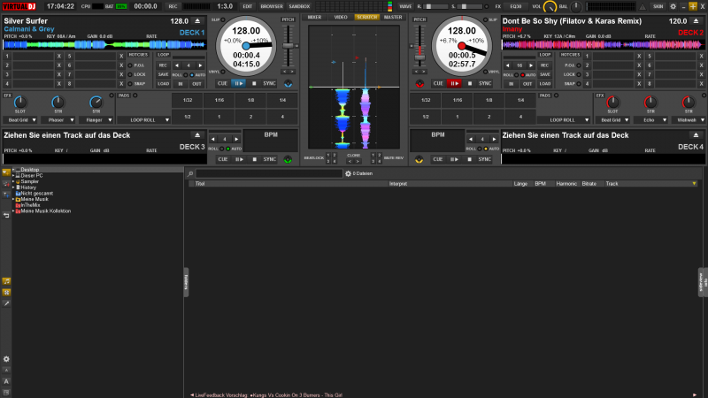
Task: Enable P.O.I. option on Deck 1
Action: pyautogui.click(x=130, y=65)
